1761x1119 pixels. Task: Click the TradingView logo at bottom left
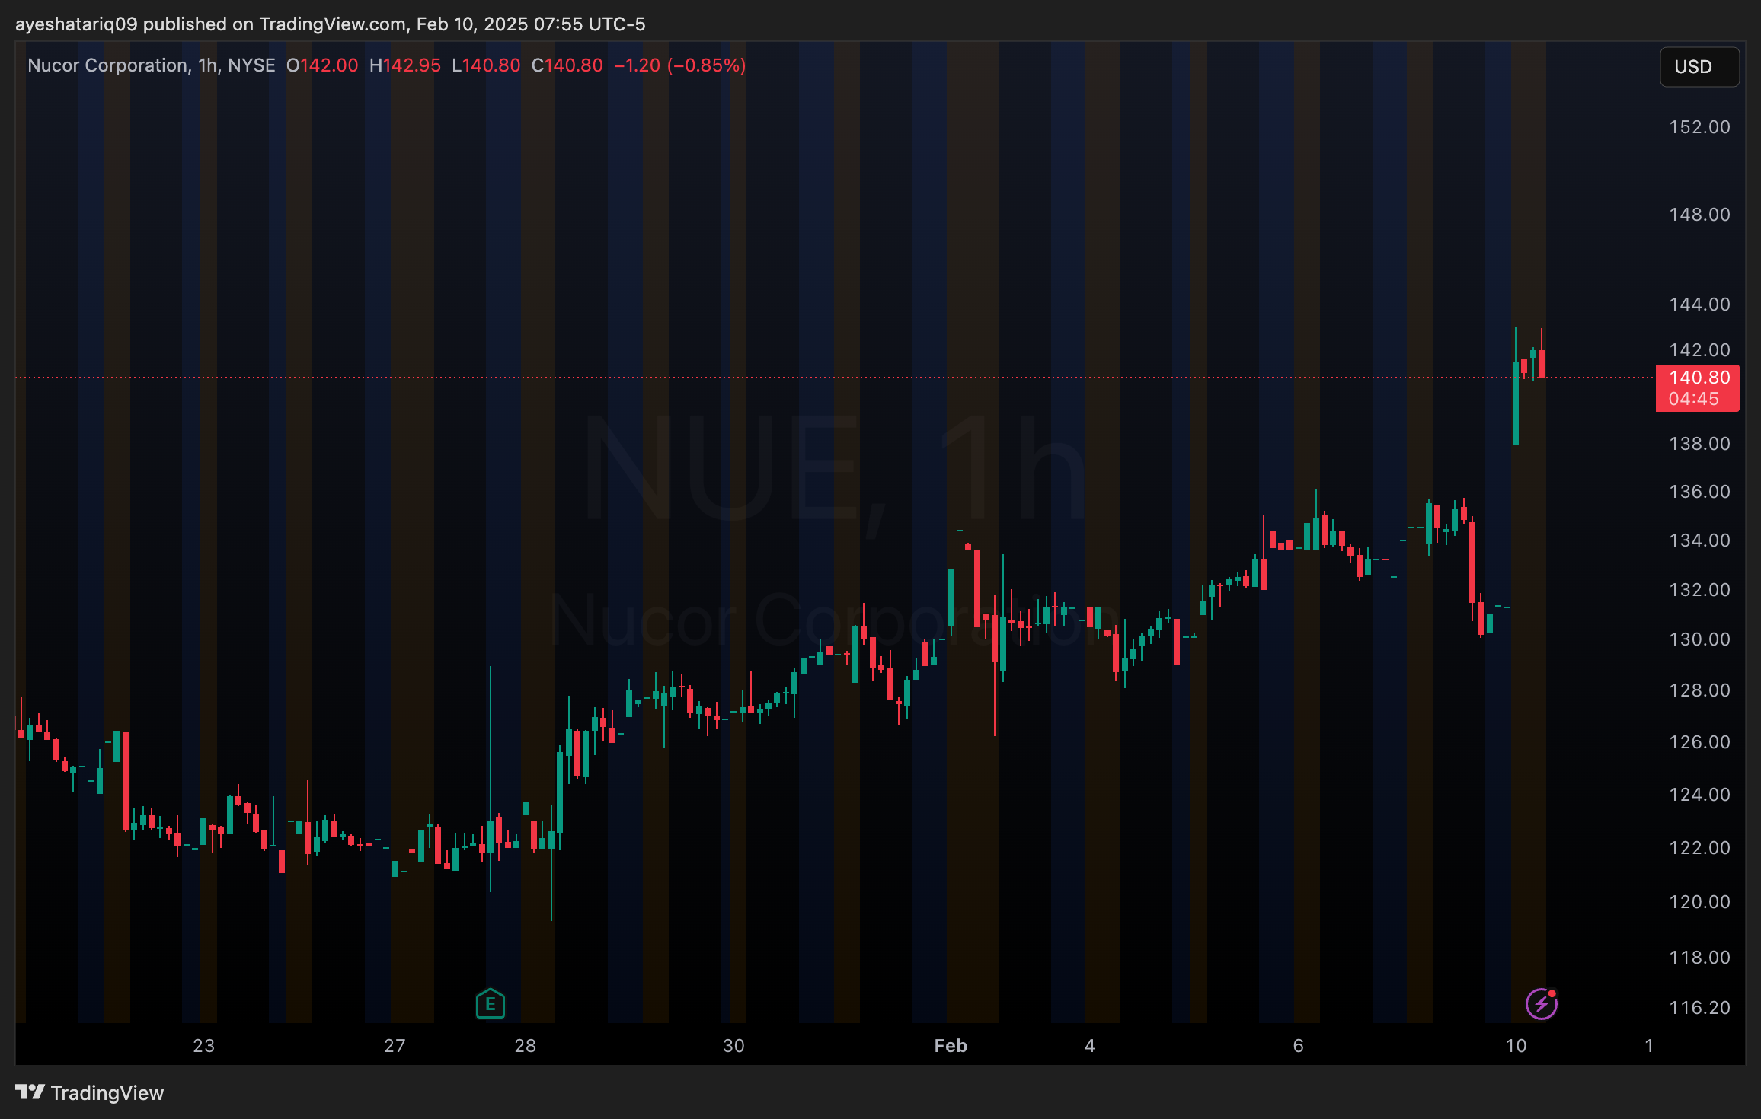point(30,1092)
